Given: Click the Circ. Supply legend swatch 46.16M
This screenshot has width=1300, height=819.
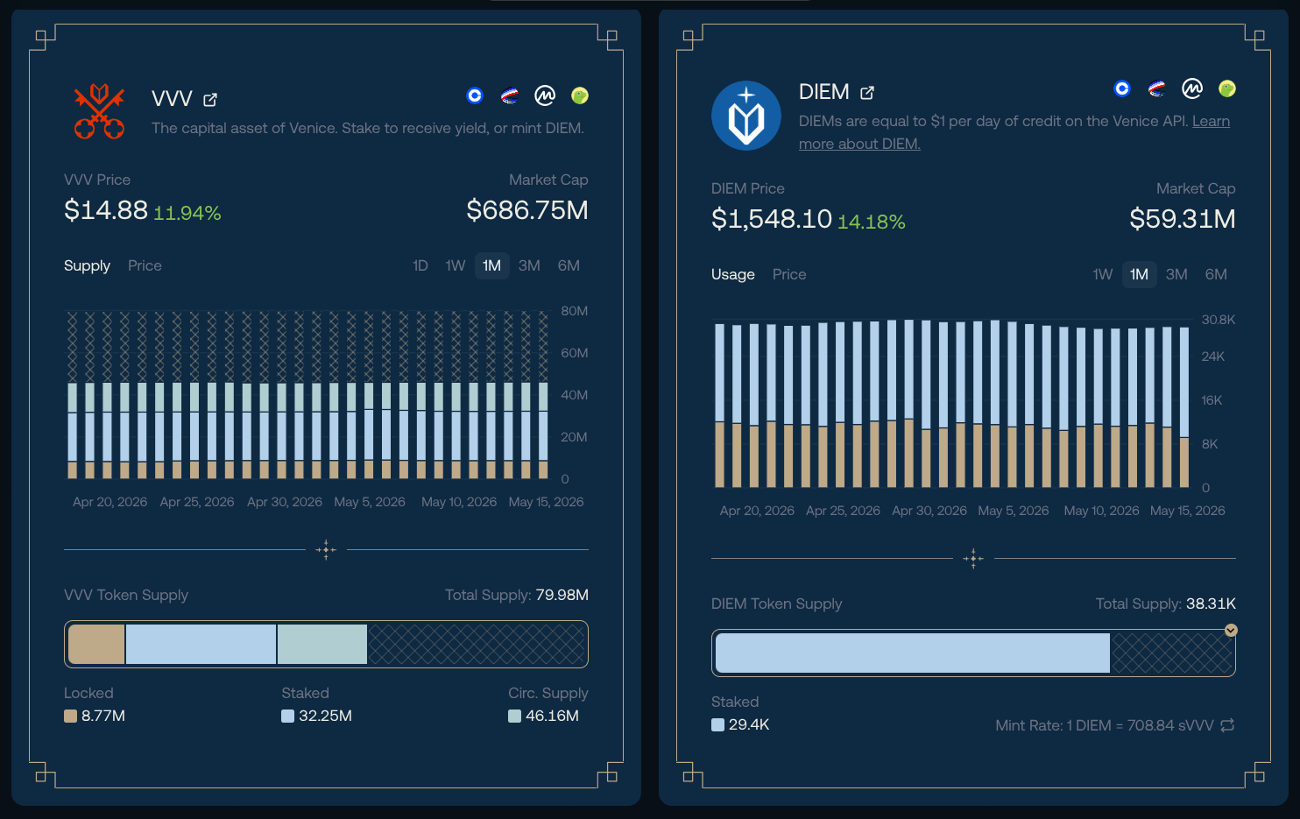Looking at the screenshot, I should 514,717.
